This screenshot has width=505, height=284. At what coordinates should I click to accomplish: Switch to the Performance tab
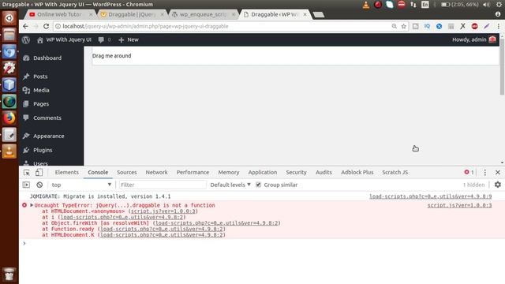(x=193, y=173)
